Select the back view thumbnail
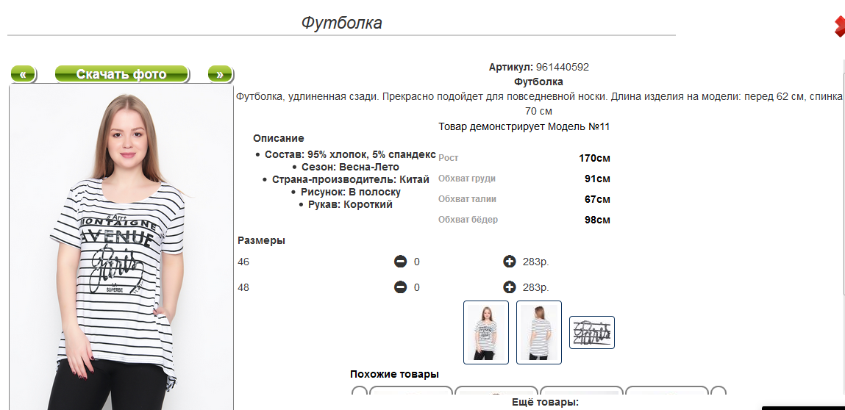845x410 pixels. click(x=539, y=332)
